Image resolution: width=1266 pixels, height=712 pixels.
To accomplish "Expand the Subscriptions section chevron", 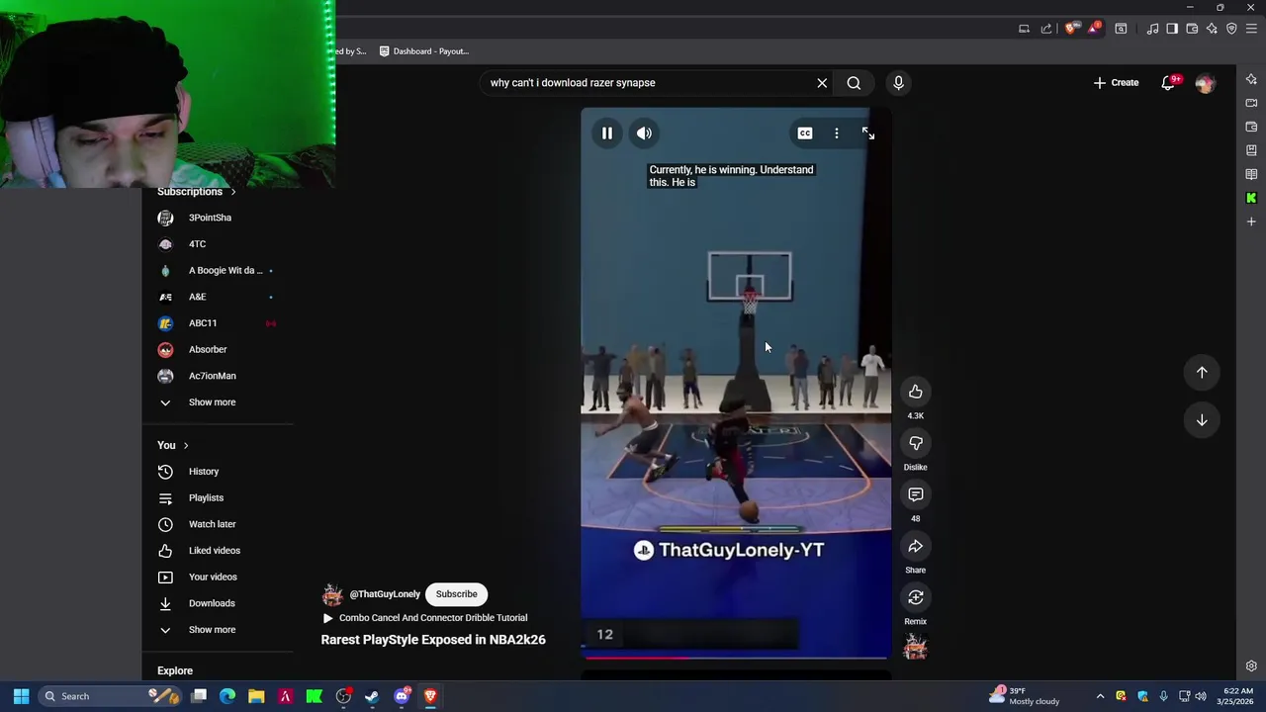I will tap(233, 192).
